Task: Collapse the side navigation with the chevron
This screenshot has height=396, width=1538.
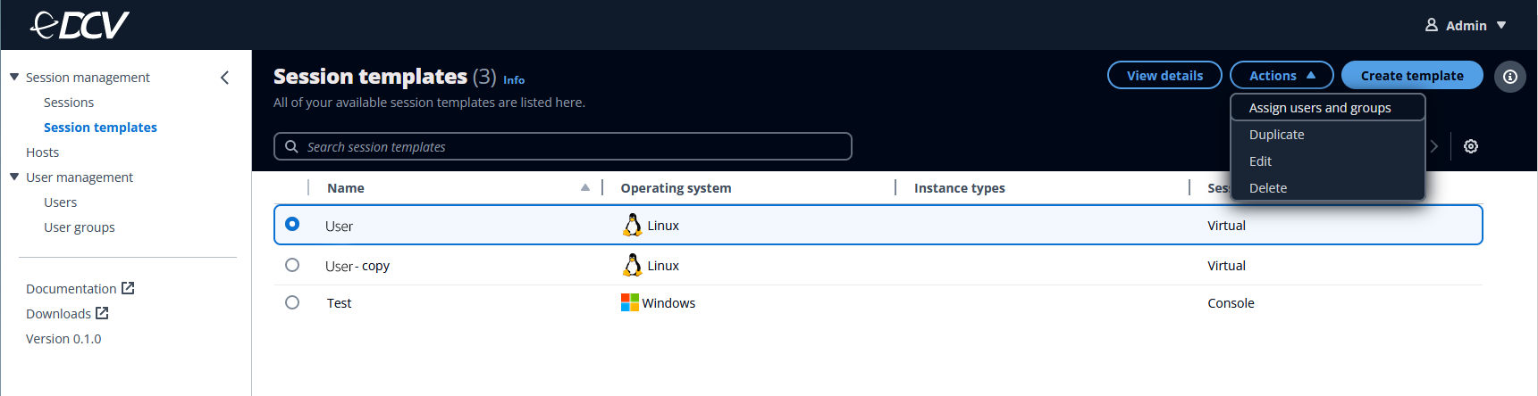Action: pos(224,78)
